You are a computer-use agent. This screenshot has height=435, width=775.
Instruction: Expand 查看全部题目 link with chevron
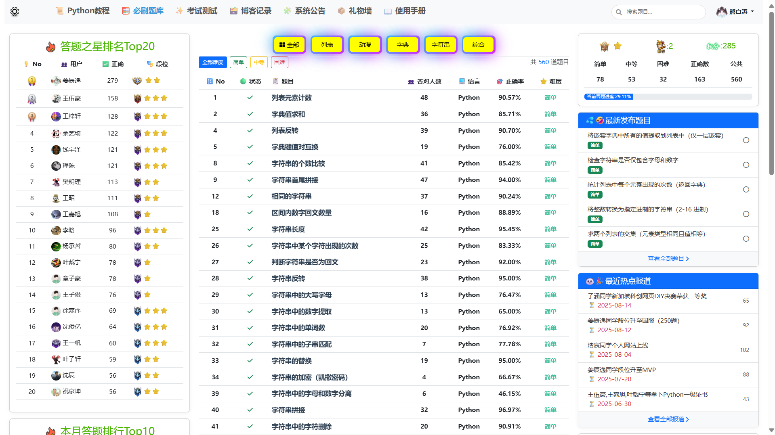pos(668,259)
